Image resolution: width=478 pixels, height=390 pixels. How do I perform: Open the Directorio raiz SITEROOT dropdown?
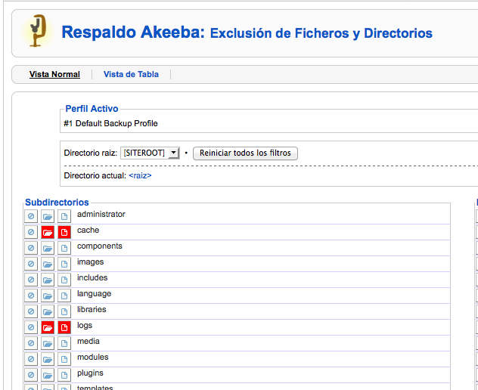[x=150, y=153]
